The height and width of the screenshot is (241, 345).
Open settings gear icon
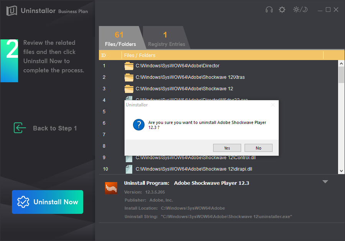point(282,10)
